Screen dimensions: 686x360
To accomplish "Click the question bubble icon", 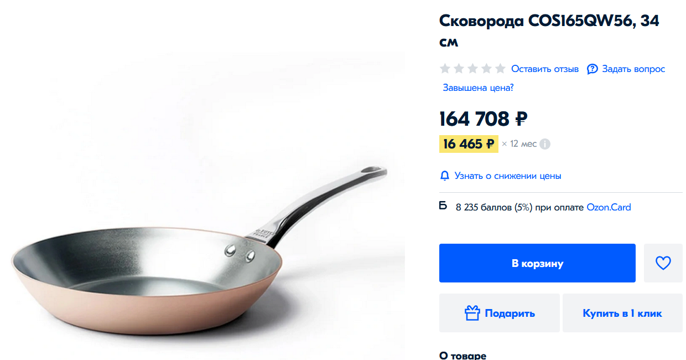I will pyautogui.click(x=592, y=69).
